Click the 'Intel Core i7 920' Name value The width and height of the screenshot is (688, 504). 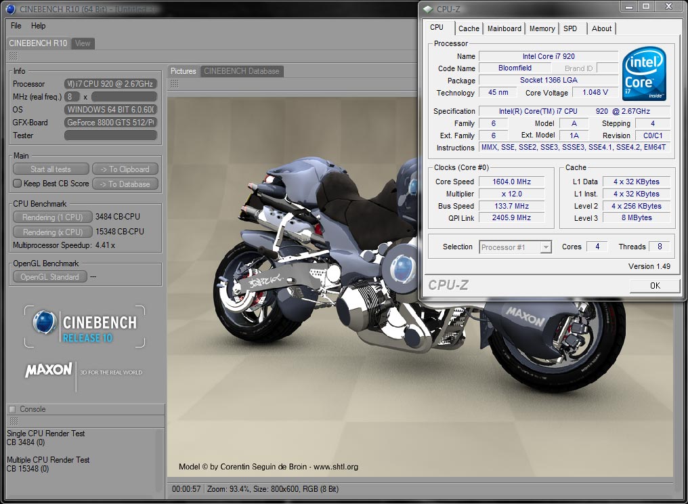549,56
